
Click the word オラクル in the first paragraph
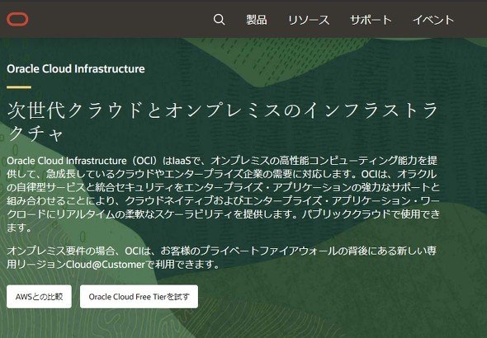[417, 174]
